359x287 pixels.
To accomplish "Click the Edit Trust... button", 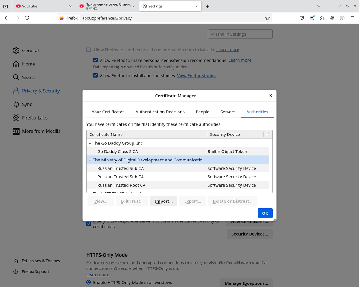I will [x=132, y=201].
